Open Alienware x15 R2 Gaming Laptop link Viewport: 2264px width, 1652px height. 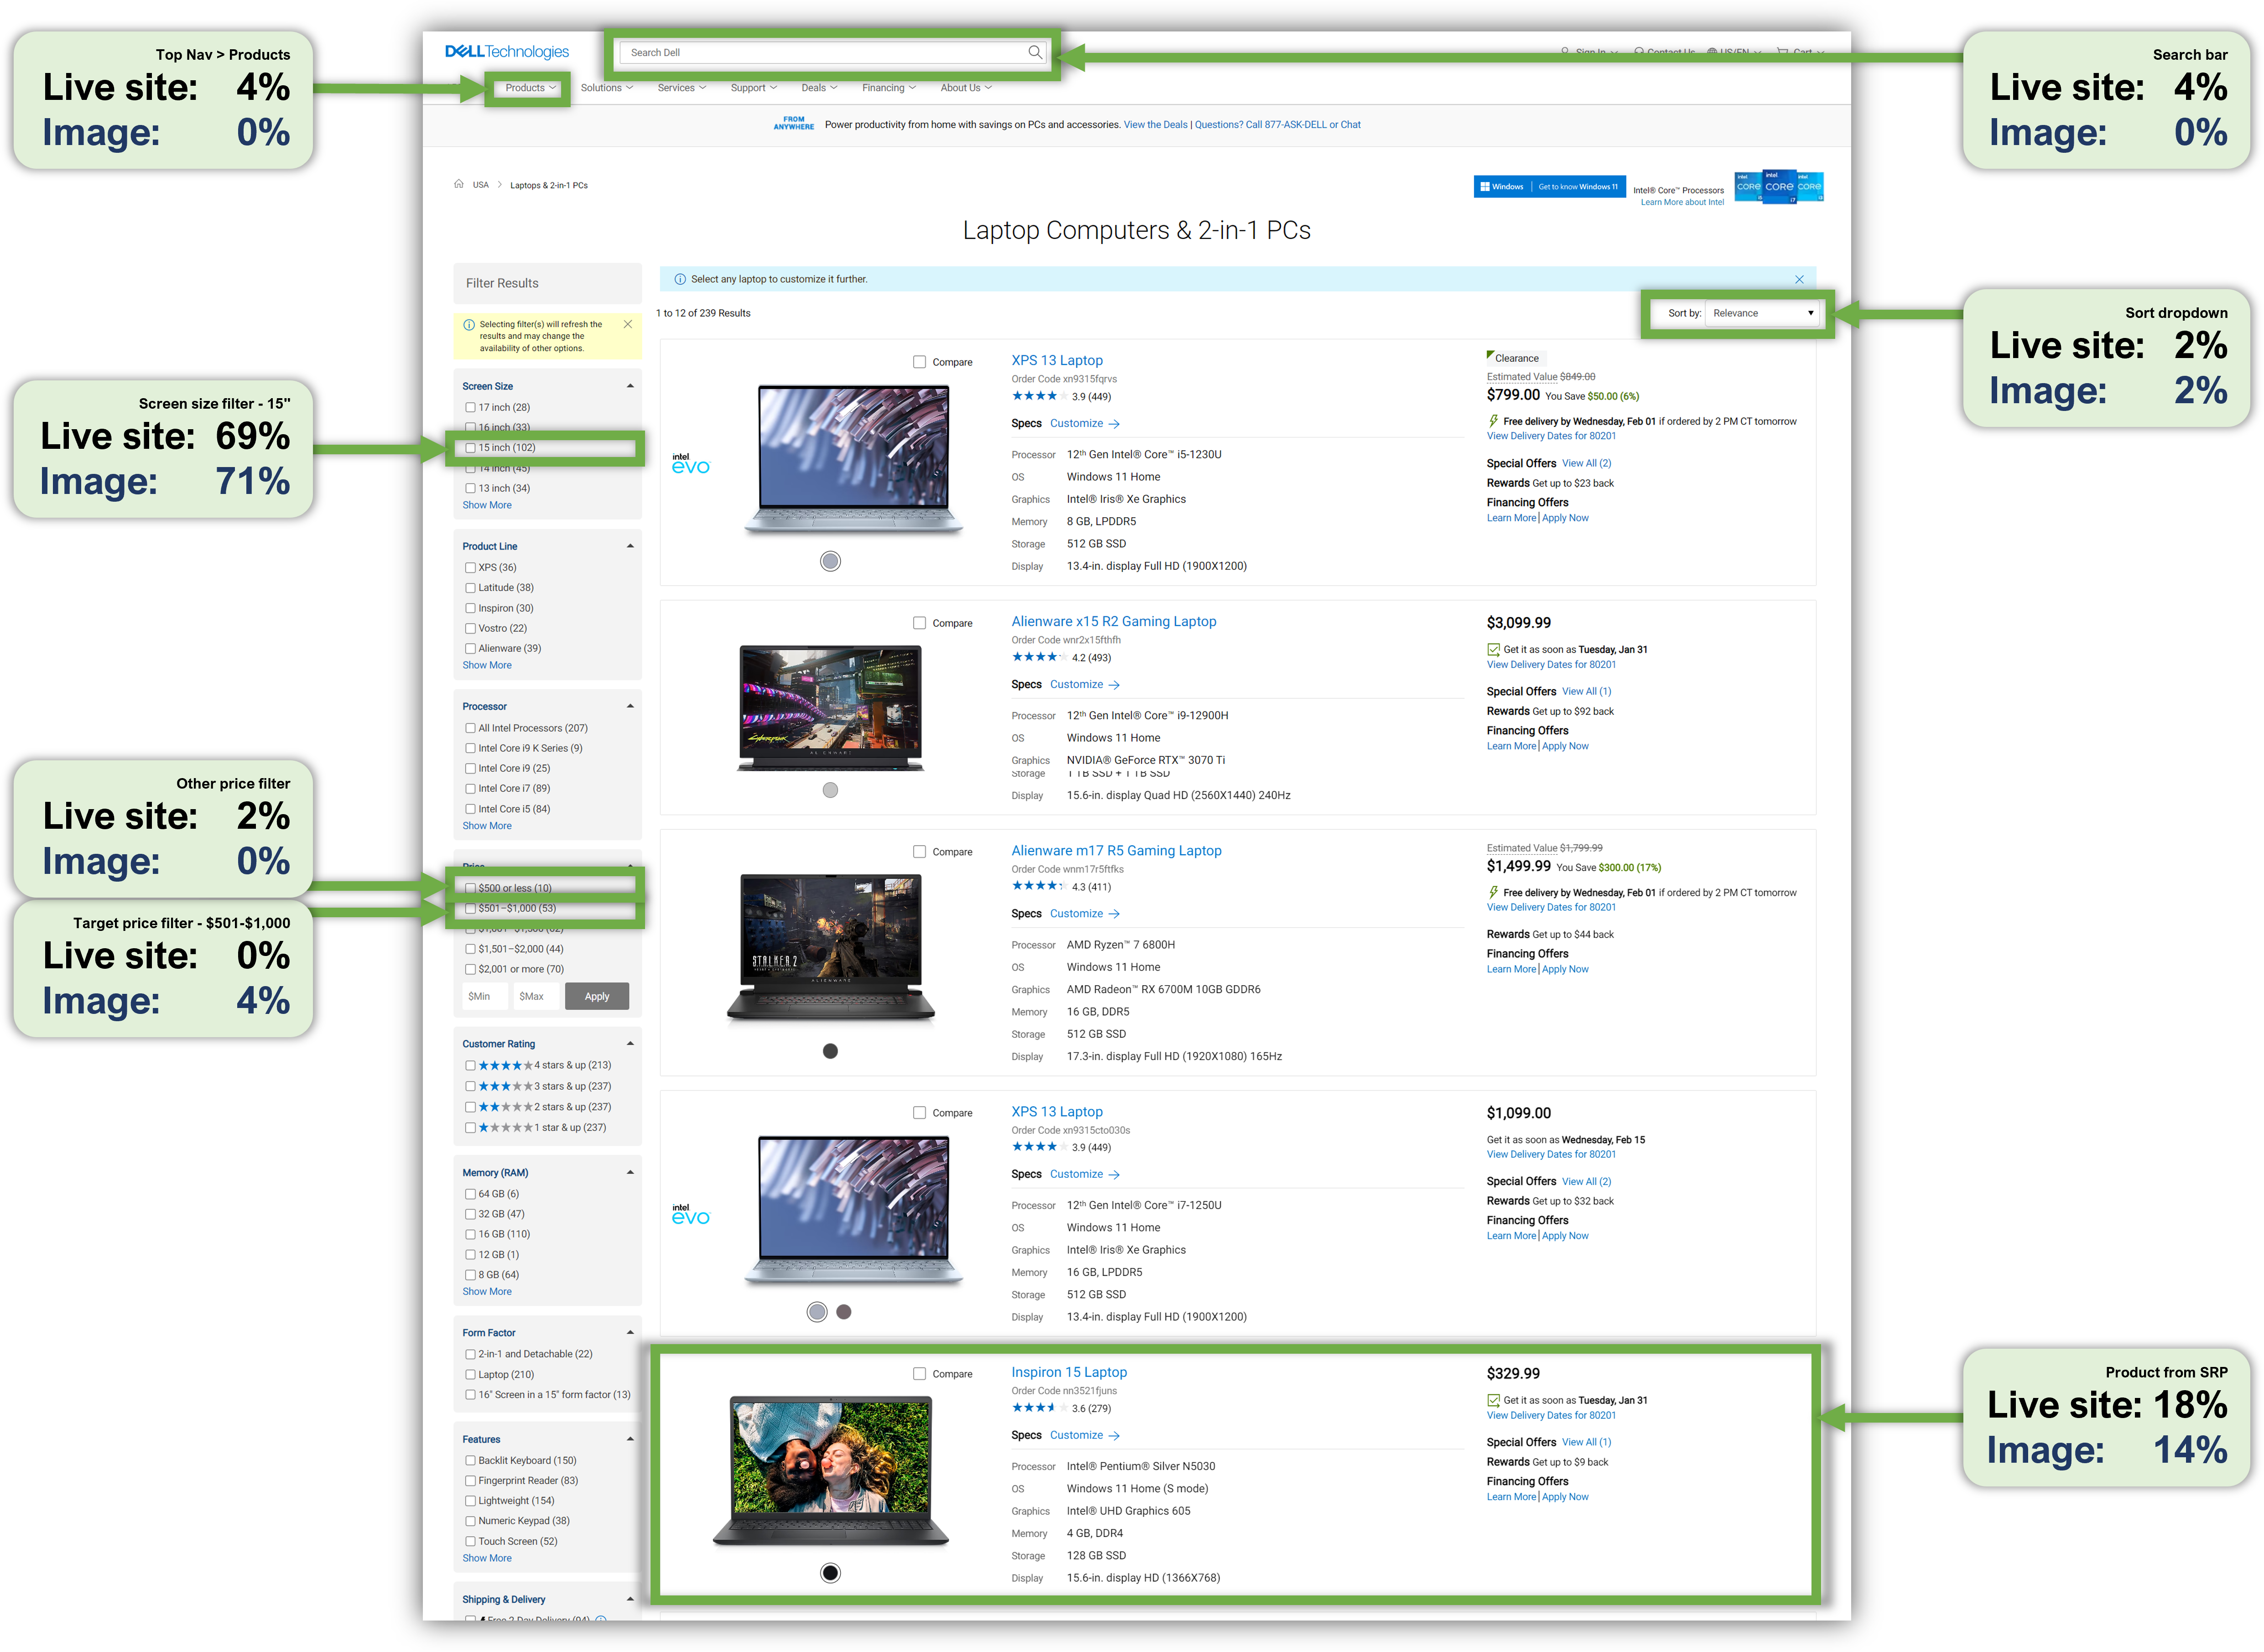pyautogui.click(x=1114, y=621)
